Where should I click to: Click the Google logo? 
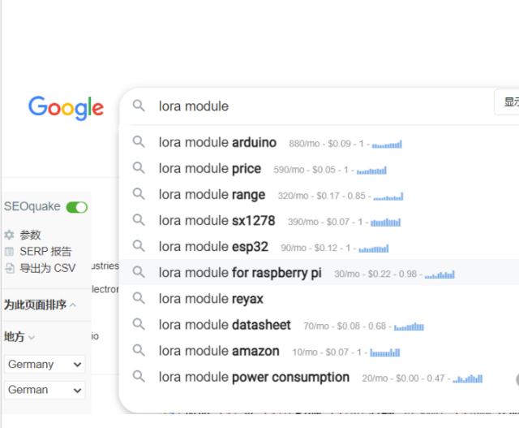pyautogui.click(x=66, y=107)
